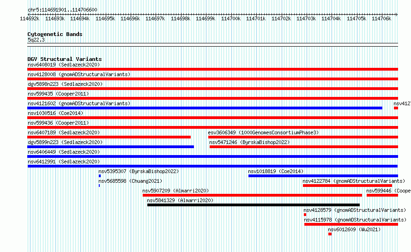The height and width of the screenshot is (252, 411).
Task: Click the nsv5841329 (Almarri2020) label
Action: click(x=180, y=200)
